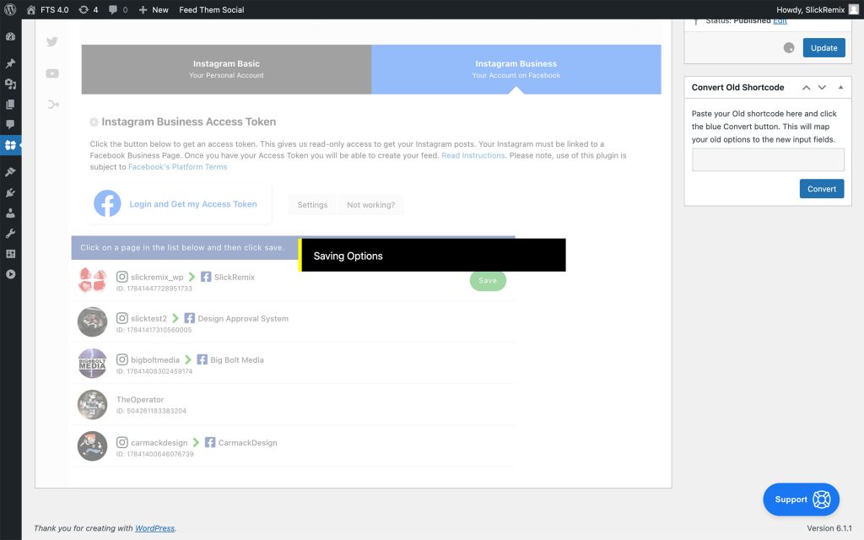The height and width of the screenshot is (540, 864).
Task: Open the updates indicator showing 4
Action: (x=89, y=9)
